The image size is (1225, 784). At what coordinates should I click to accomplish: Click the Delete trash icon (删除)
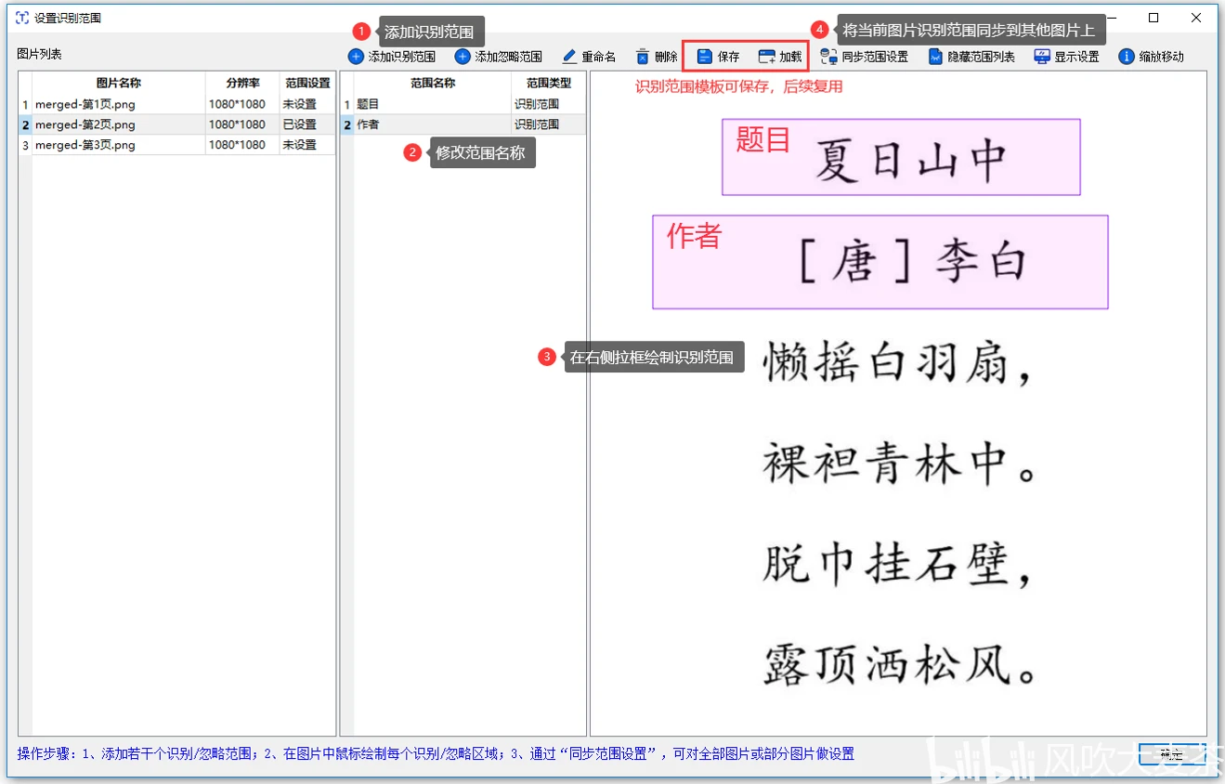[643, 57]
